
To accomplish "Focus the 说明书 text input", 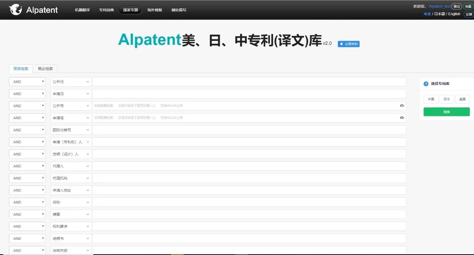I will pos(249,238).
